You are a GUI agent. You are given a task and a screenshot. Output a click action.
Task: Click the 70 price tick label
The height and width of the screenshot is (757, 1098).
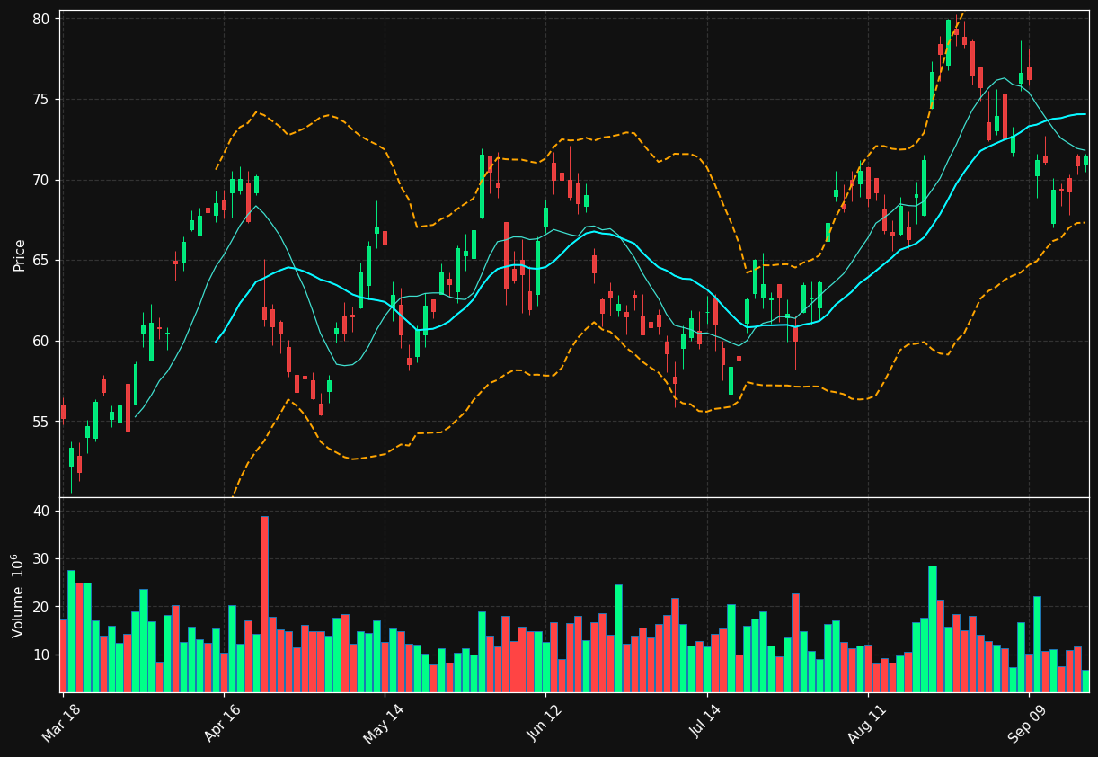pos(43,181)
